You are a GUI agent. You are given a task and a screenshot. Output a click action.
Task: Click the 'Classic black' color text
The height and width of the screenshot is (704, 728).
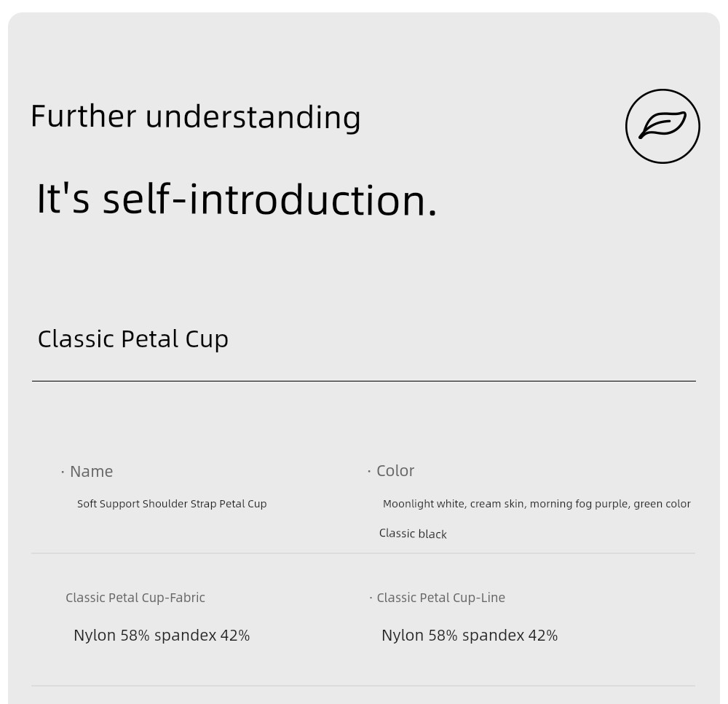tap(413, 534)
